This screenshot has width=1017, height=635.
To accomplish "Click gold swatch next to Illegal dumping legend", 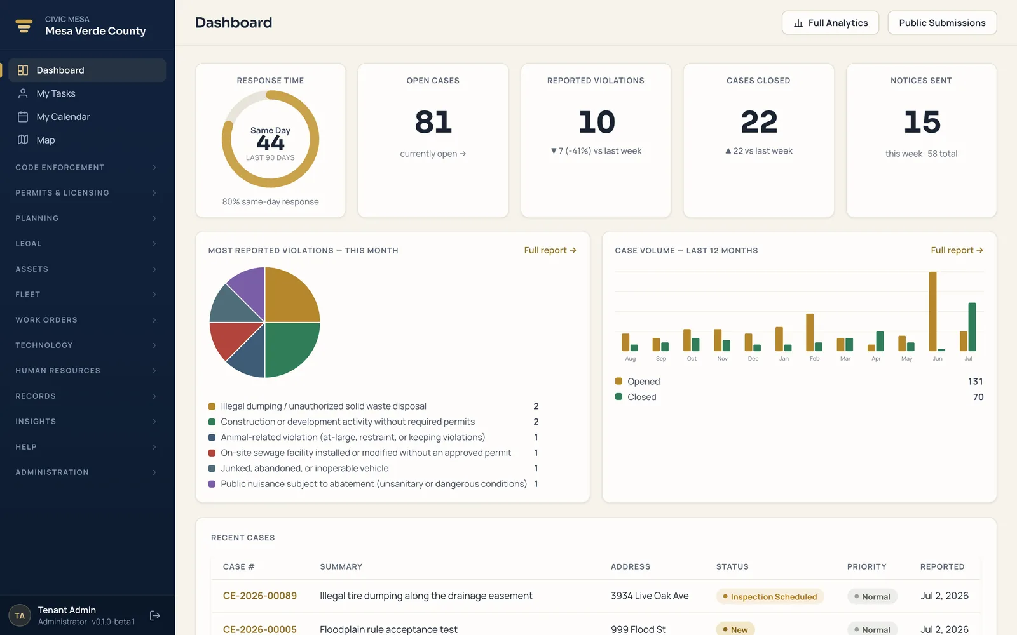I will click(212, 406).
